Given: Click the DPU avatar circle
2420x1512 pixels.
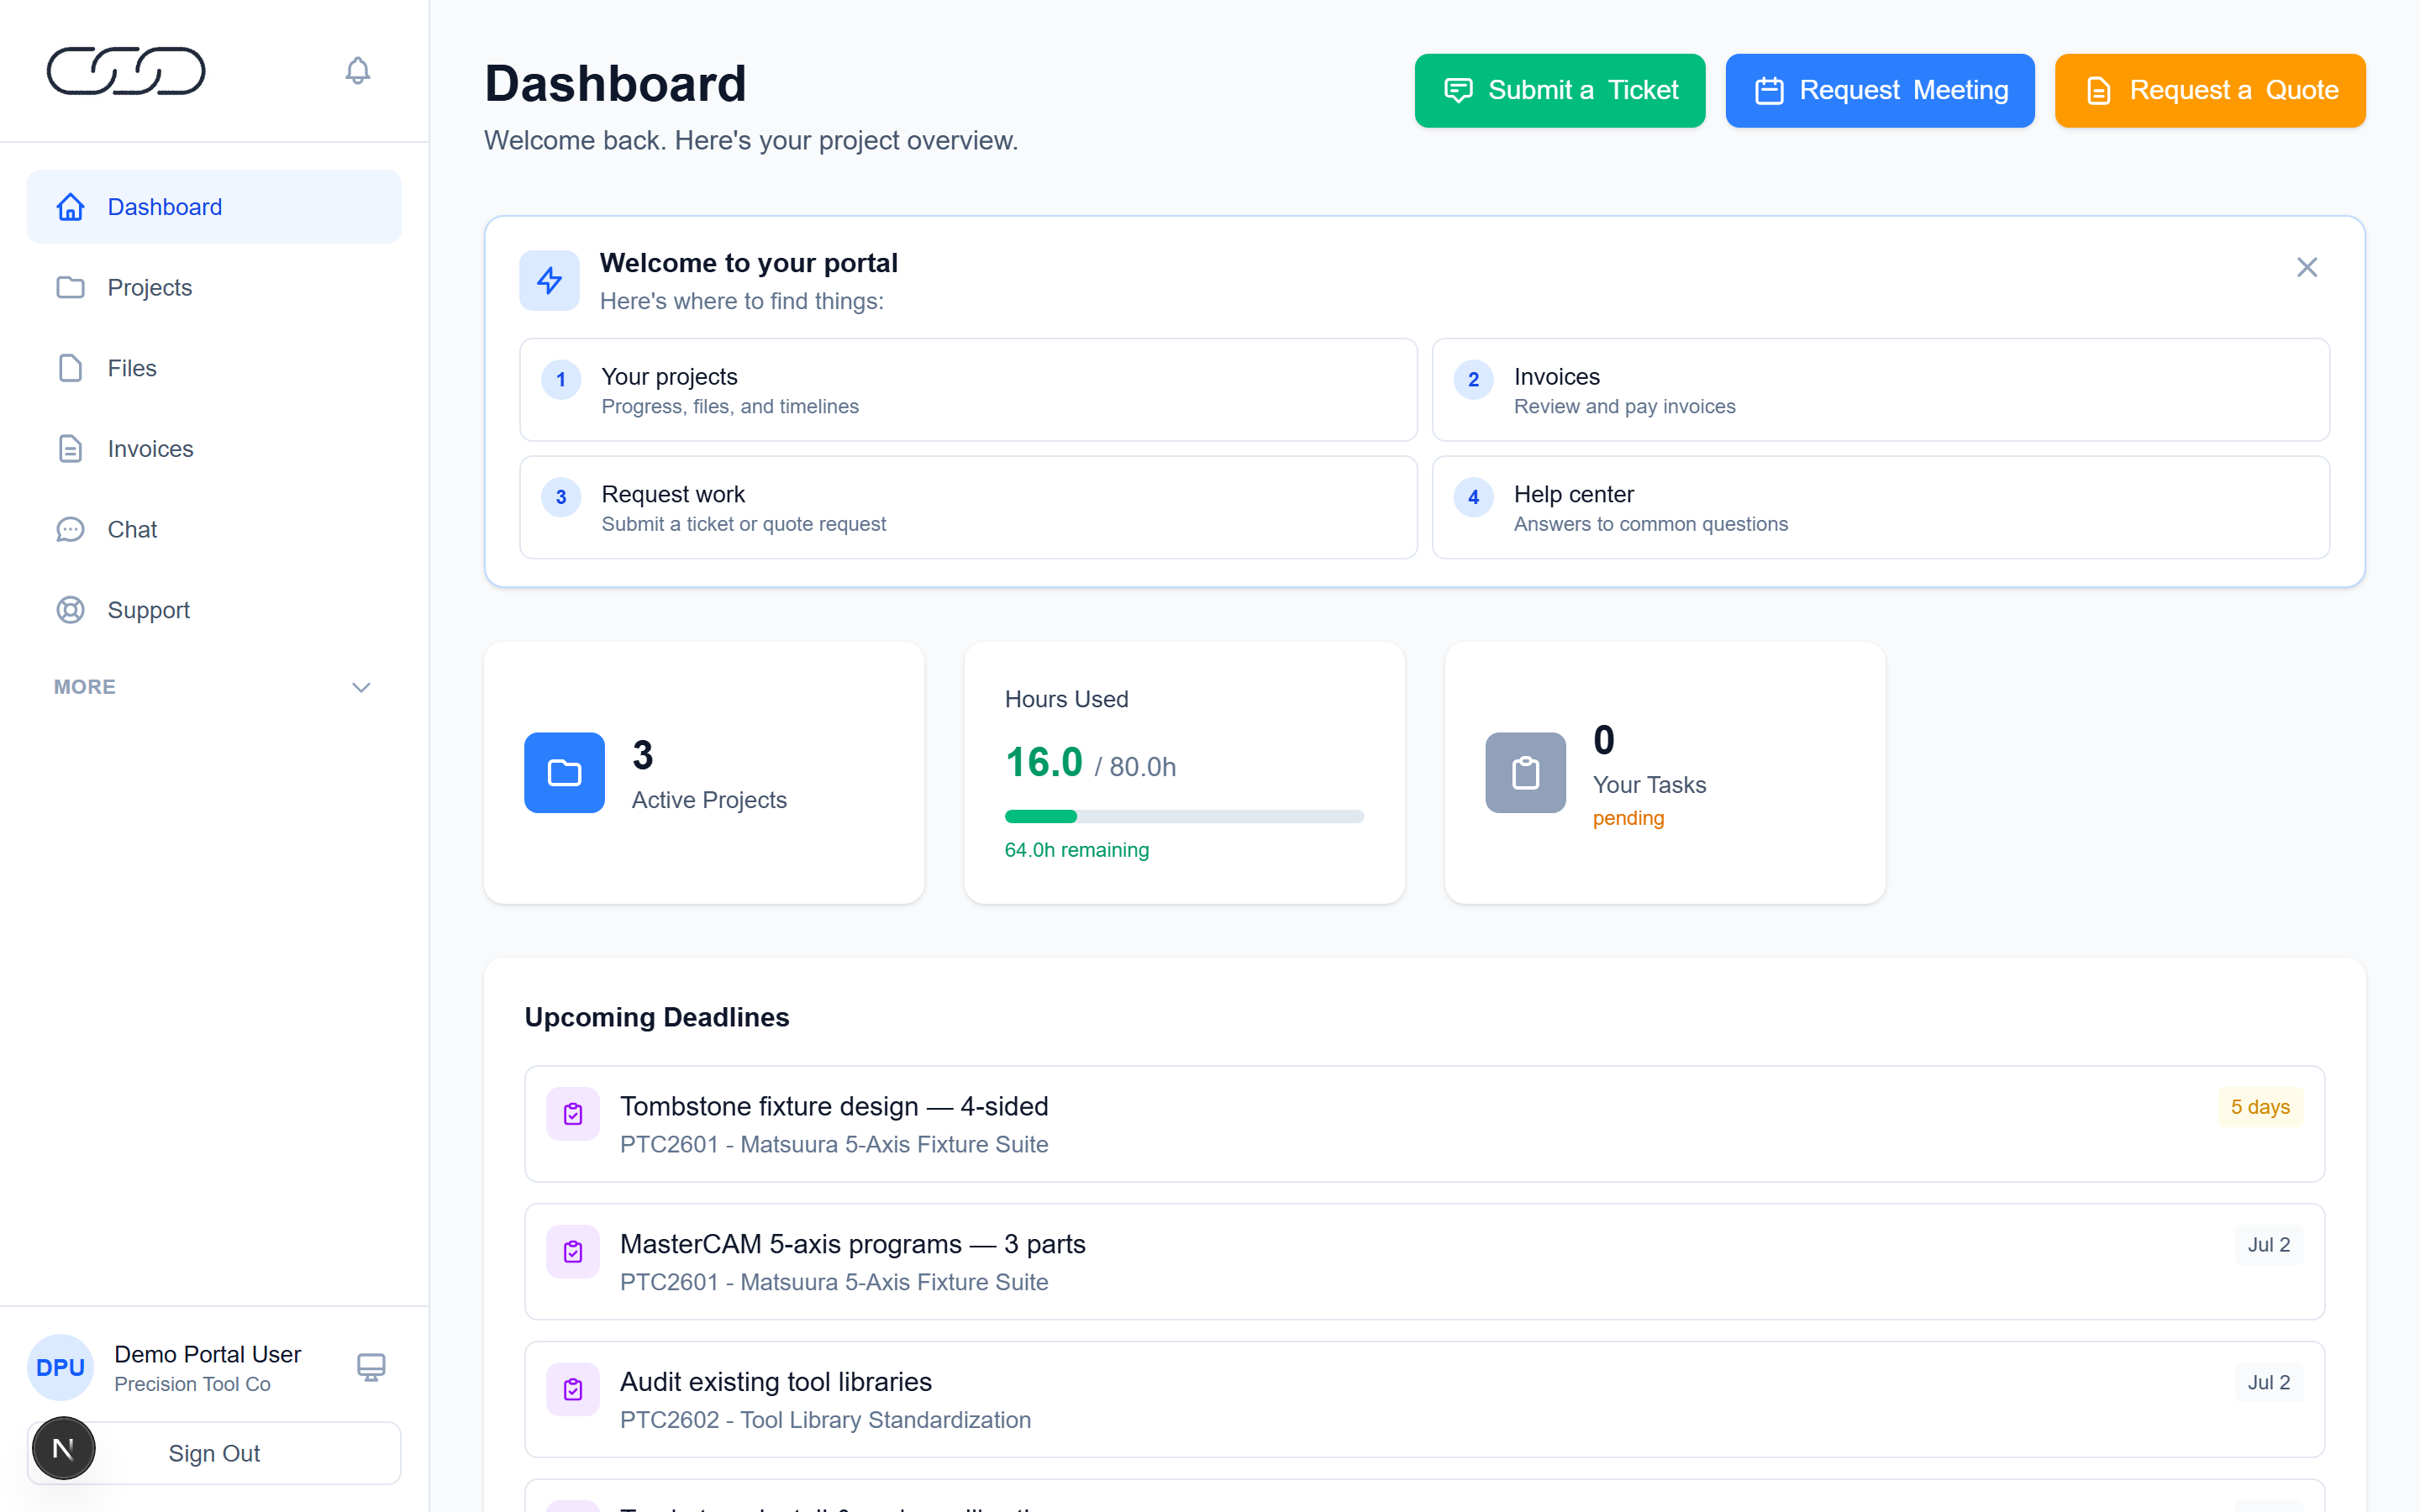Looking at the screenshot, I should point(60,1367).
